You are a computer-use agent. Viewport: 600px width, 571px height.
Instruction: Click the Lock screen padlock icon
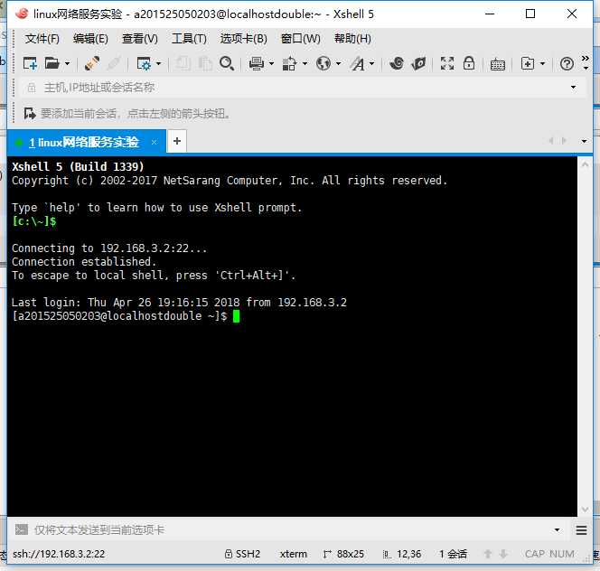pyautogui.click(x=469, y=63)
